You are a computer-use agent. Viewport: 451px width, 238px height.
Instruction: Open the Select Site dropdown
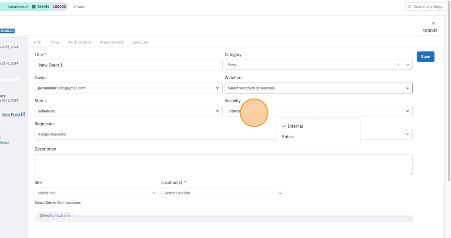pyautogui.click(x=97, y=193)
